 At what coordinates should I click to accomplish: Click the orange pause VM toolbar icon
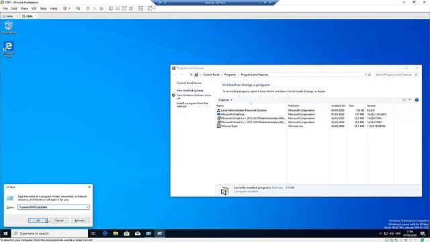pos(65,9)
